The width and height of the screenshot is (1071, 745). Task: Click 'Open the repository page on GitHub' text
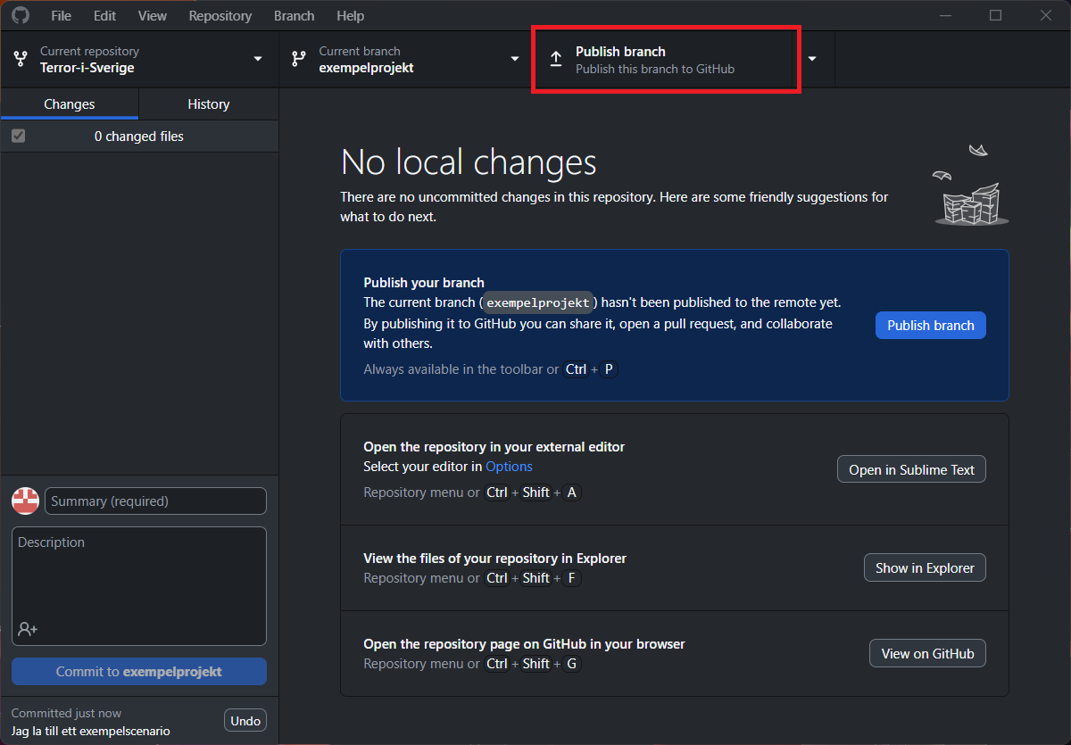(524, 643)
